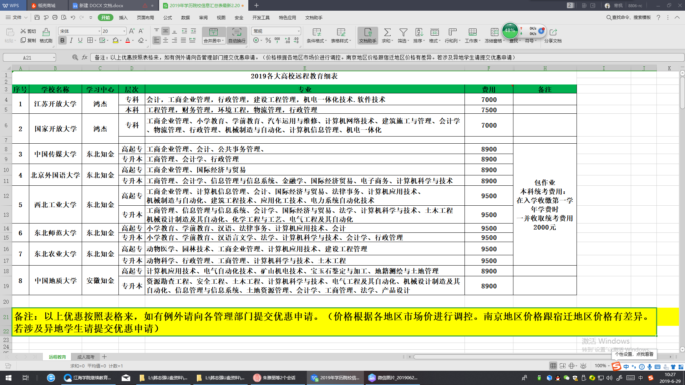Viewport: 685px width, 385px height.
Task: Click the top vertical alignment icon
Action: [x=157, y=31]
